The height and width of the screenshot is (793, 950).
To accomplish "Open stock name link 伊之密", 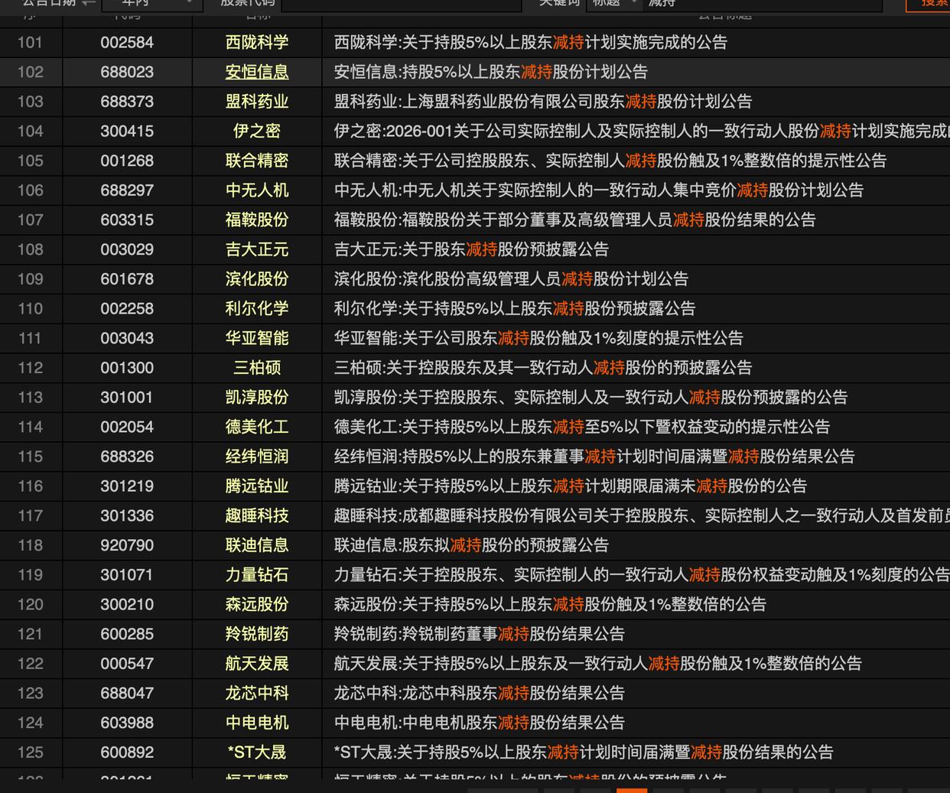I will tap(257, 132).
